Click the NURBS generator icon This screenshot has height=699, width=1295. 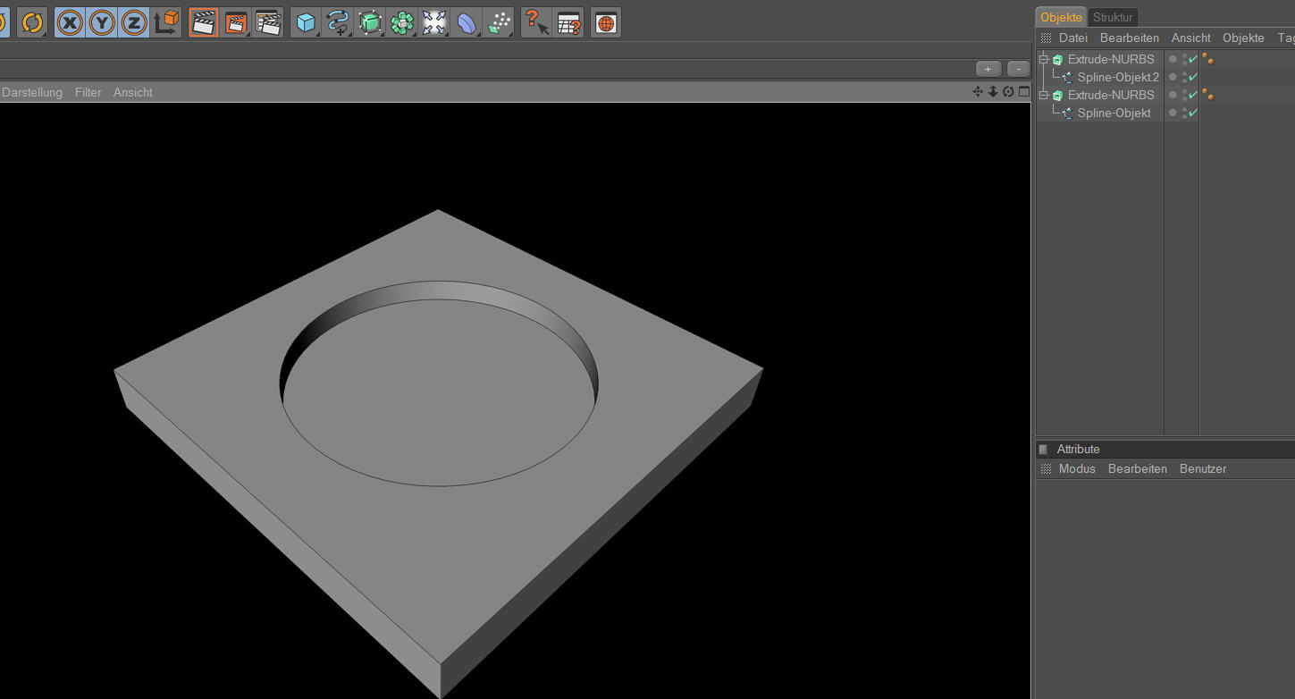point(369,23)
